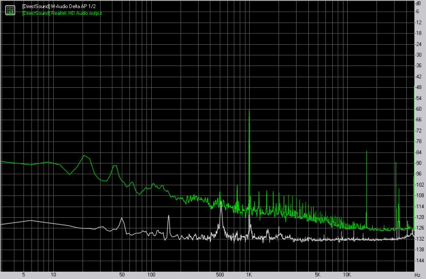The image size is (426, 279).
Task: Click the 10K label on frequency axis
Action: click(347, 275)
